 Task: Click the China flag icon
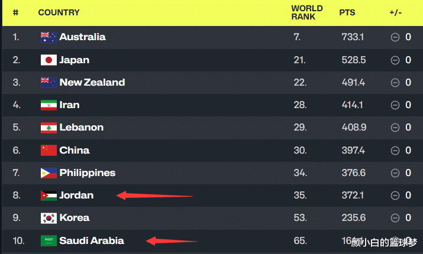pos(49,150)
